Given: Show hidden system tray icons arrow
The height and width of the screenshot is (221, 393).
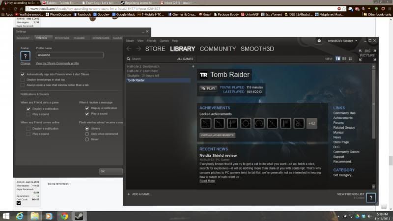Looking at the screenshot, I should pyautogui.click(x=338, y=216).
